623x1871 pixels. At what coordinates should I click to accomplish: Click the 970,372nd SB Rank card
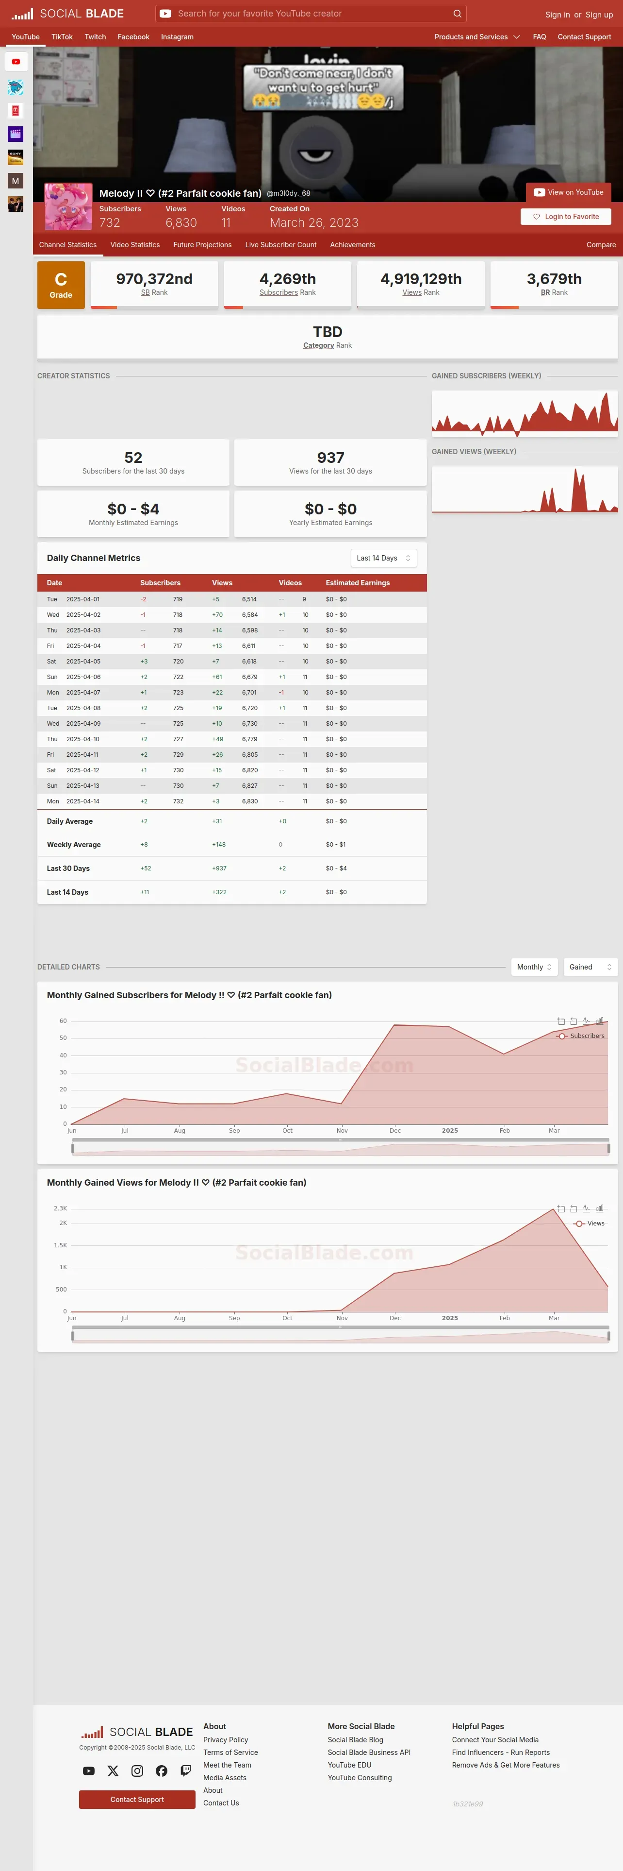154,285
